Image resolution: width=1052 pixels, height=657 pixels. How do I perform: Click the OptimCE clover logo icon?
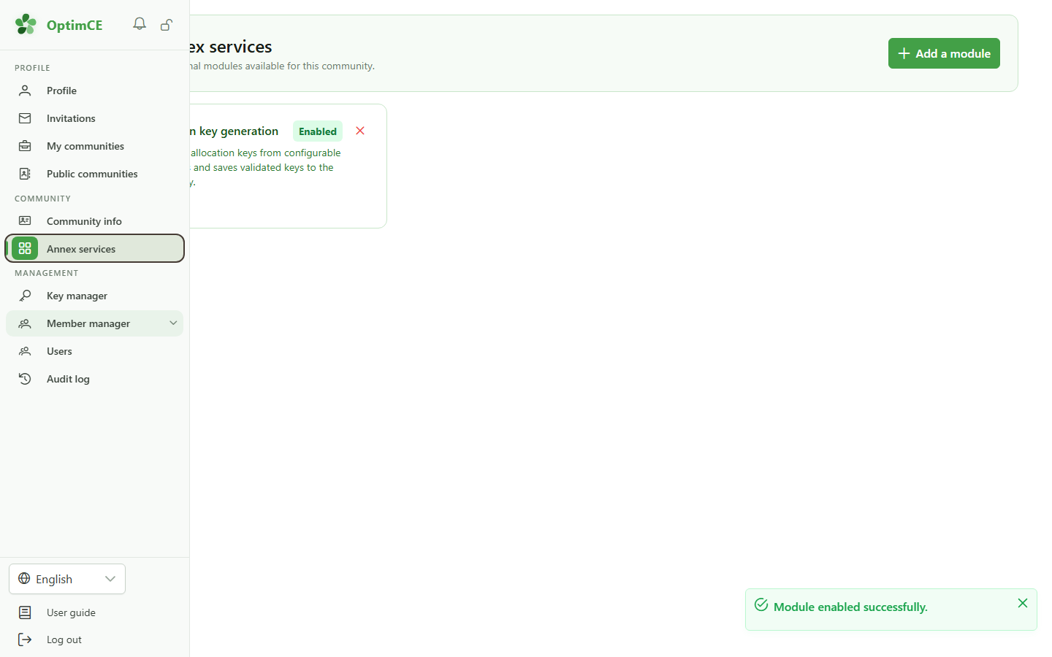26,25
